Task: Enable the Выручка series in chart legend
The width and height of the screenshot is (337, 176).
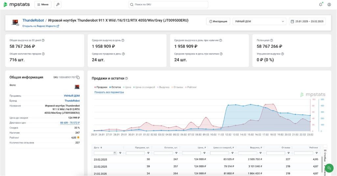Action: [x=164, y=87]
